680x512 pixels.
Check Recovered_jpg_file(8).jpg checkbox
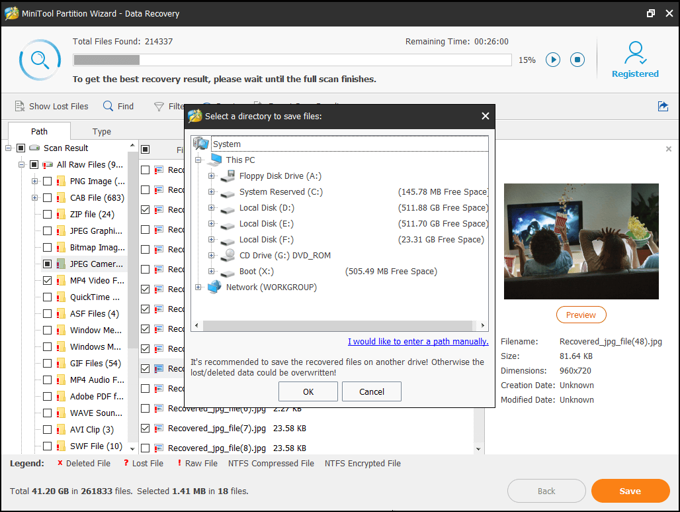pyautogui.click(x=146, y=448)
